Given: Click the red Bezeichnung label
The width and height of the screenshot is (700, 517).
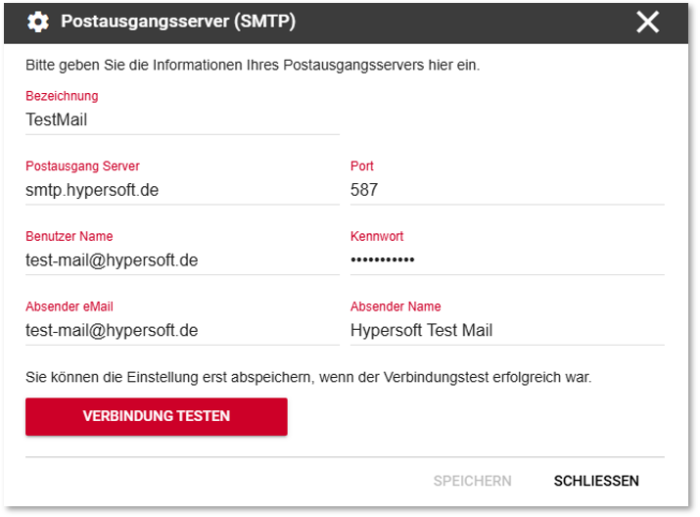Looking at the screenshot, I should click(62, 96).
